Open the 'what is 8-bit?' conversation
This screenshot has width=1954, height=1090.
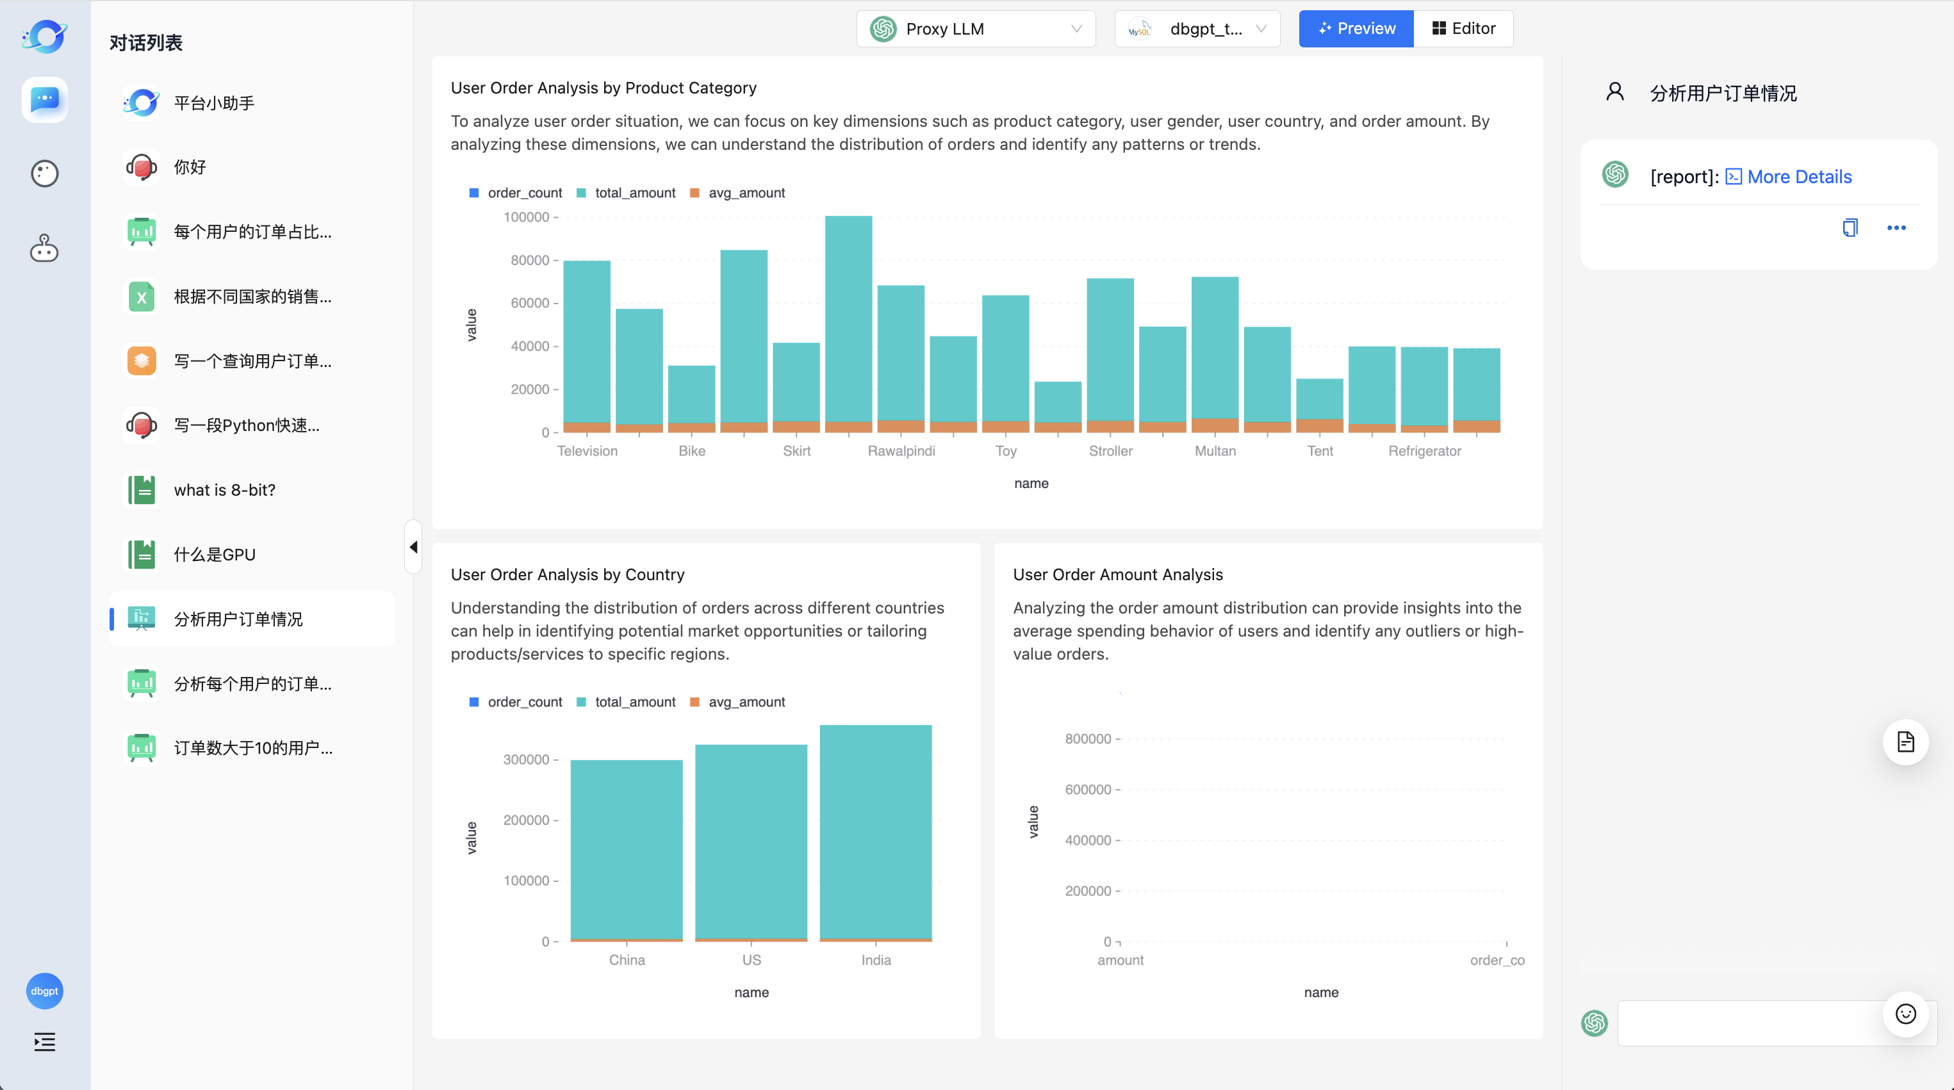pyautogui.click(x=224, y=490)
